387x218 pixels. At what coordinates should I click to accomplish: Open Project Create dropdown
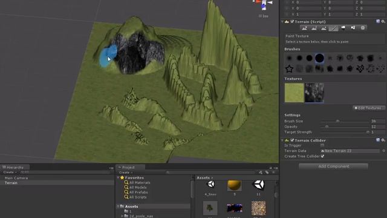[x=126, y=172]
